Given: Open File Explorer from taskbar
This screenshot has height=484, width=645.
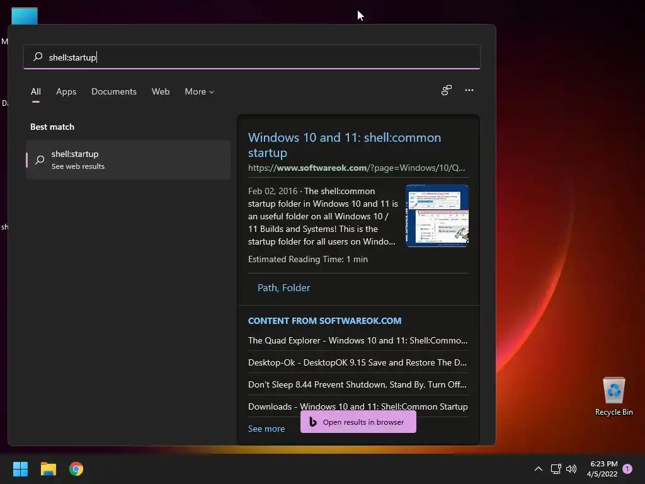Looking at the screenshot, I should (x=48, y=469).
